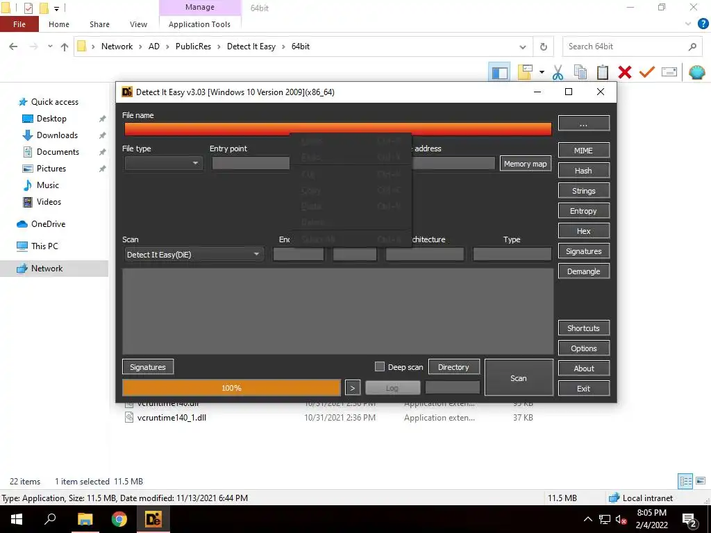Click the Memory map button

coord(525,164)
